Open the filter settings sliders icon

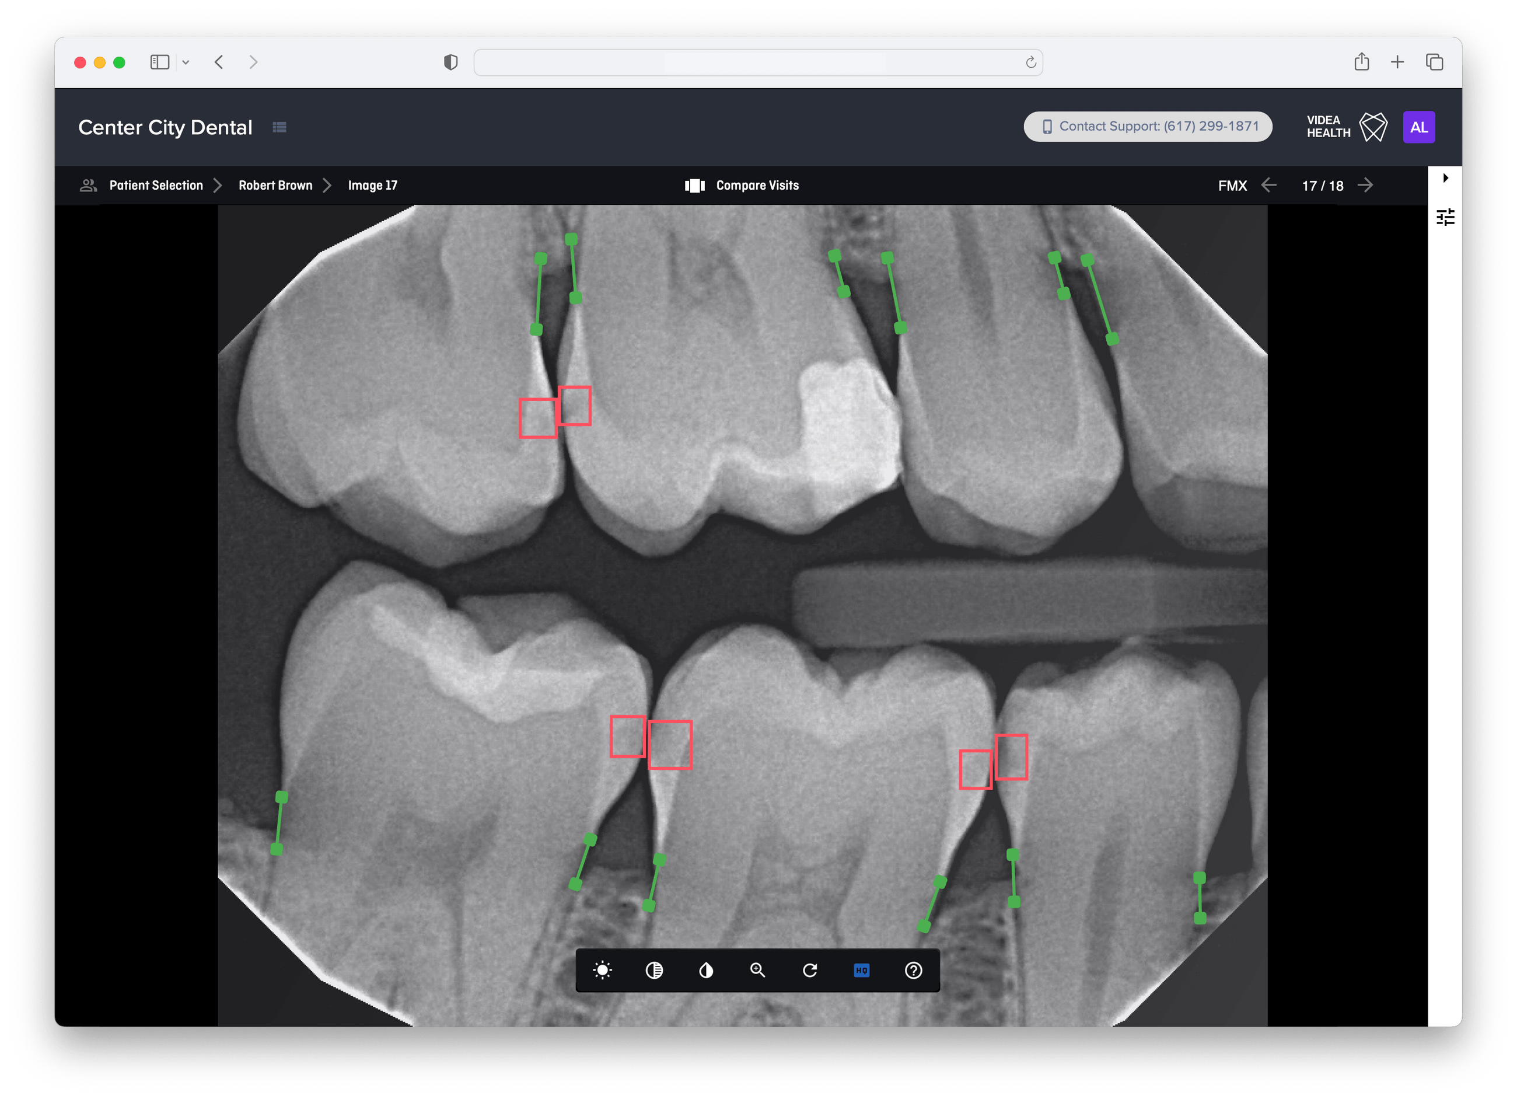tap(1445, 217)
